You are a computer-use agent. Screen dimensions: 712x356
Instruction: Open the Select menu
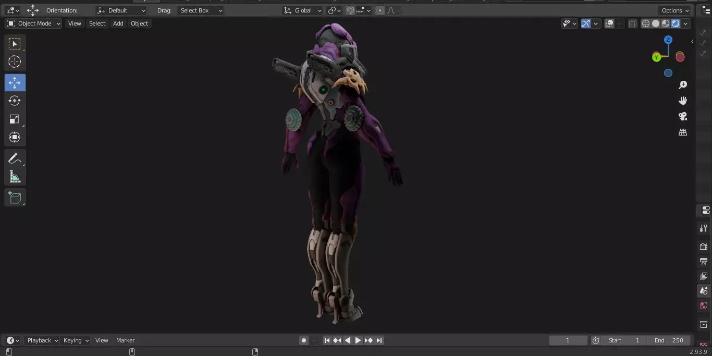97,23
